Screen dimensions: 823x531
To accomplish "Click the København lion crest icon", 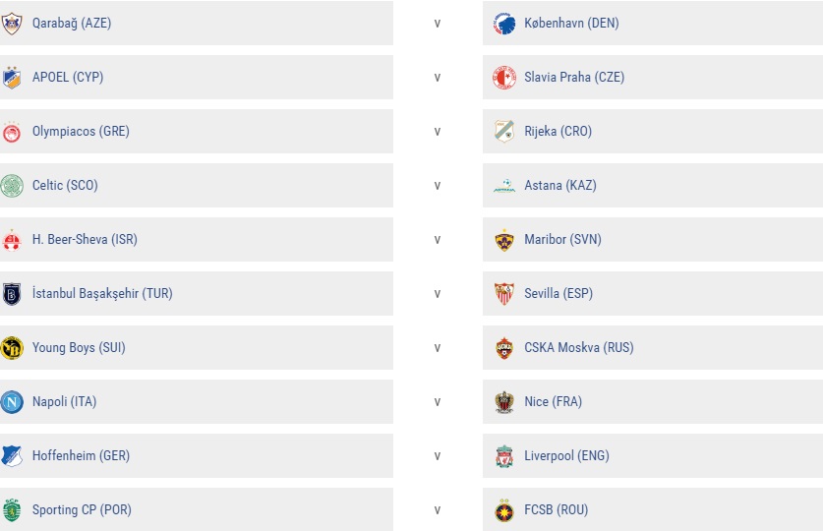I will [503, 23].
